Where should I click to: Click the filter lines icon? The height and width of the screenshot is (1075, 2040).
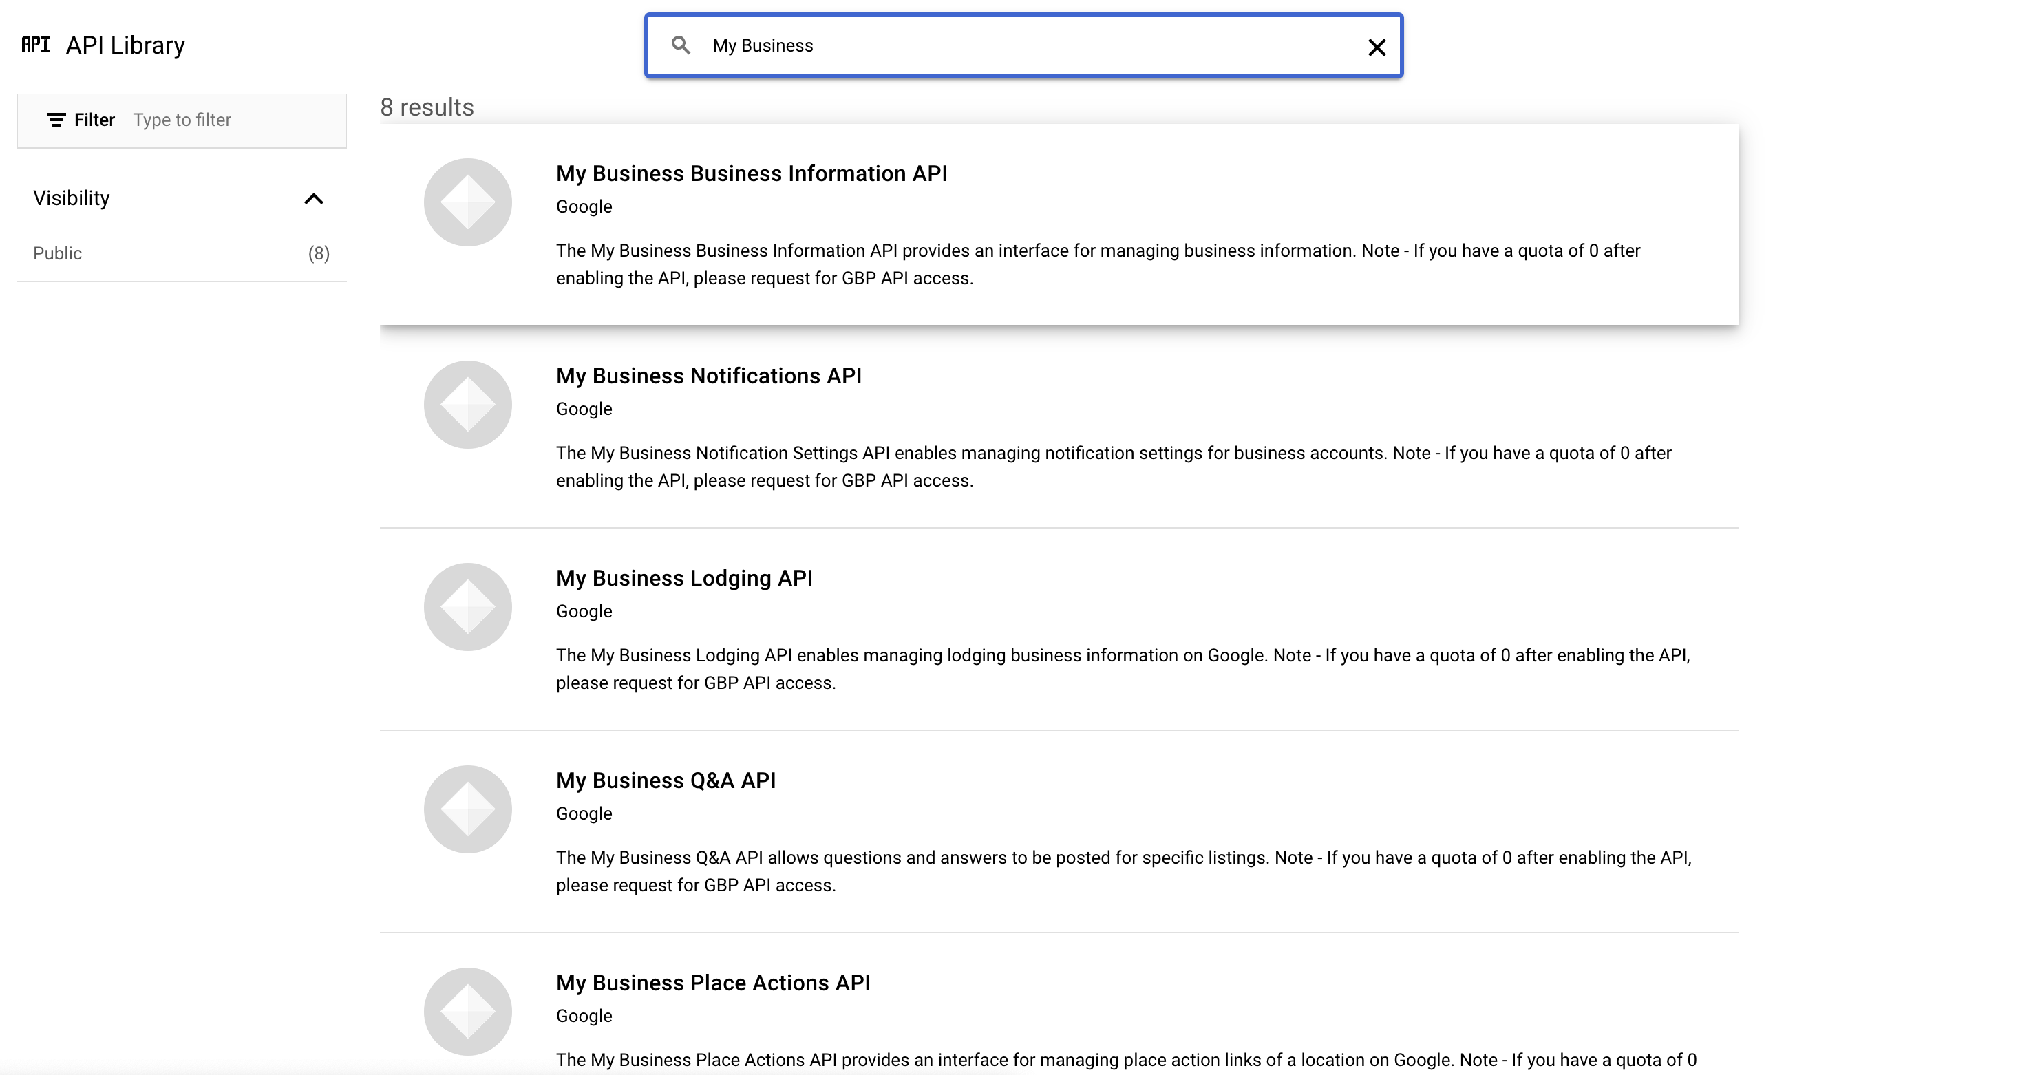pyautogui.click(x=56, y=120)
